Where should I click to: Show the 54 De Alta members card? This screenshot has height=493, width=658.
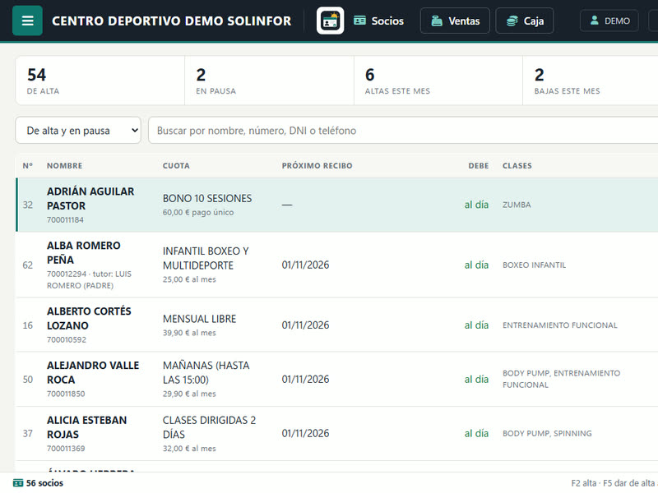pos(100,81)
